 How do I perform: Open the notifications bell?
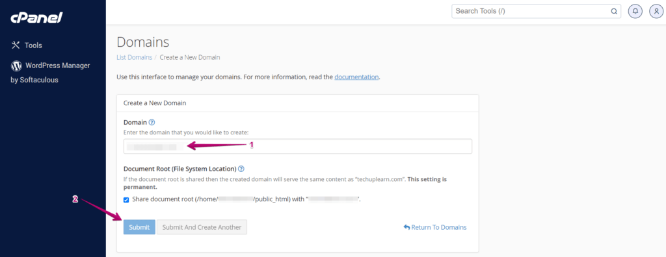point(635,12)
